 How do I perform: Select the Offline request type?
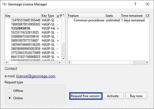[15, 91]
